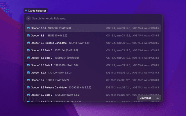Click the Xcode 13.3 Beta 2 icon

pyautogui.click(x=28, y=58)
